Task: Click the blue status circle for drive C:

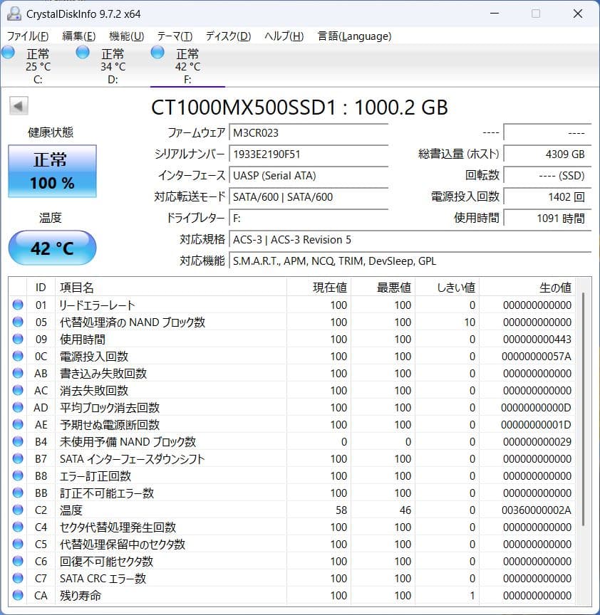Action: [x=9, y=52]
